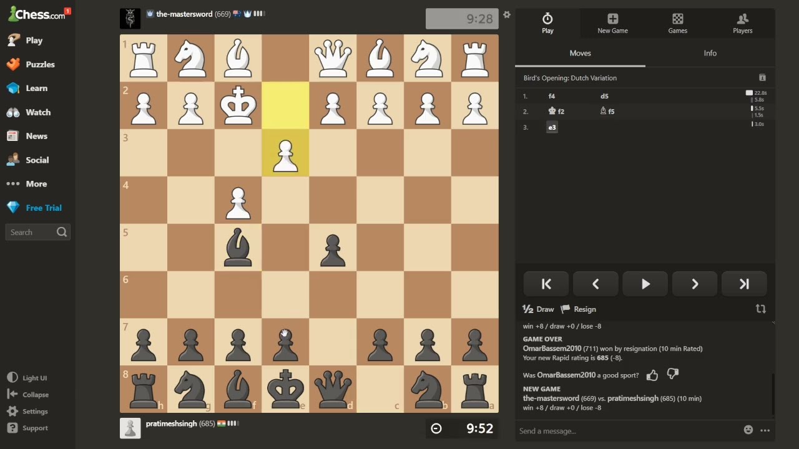Collapse the left sidebar
The image size is (799, 449).
point(27,395)
